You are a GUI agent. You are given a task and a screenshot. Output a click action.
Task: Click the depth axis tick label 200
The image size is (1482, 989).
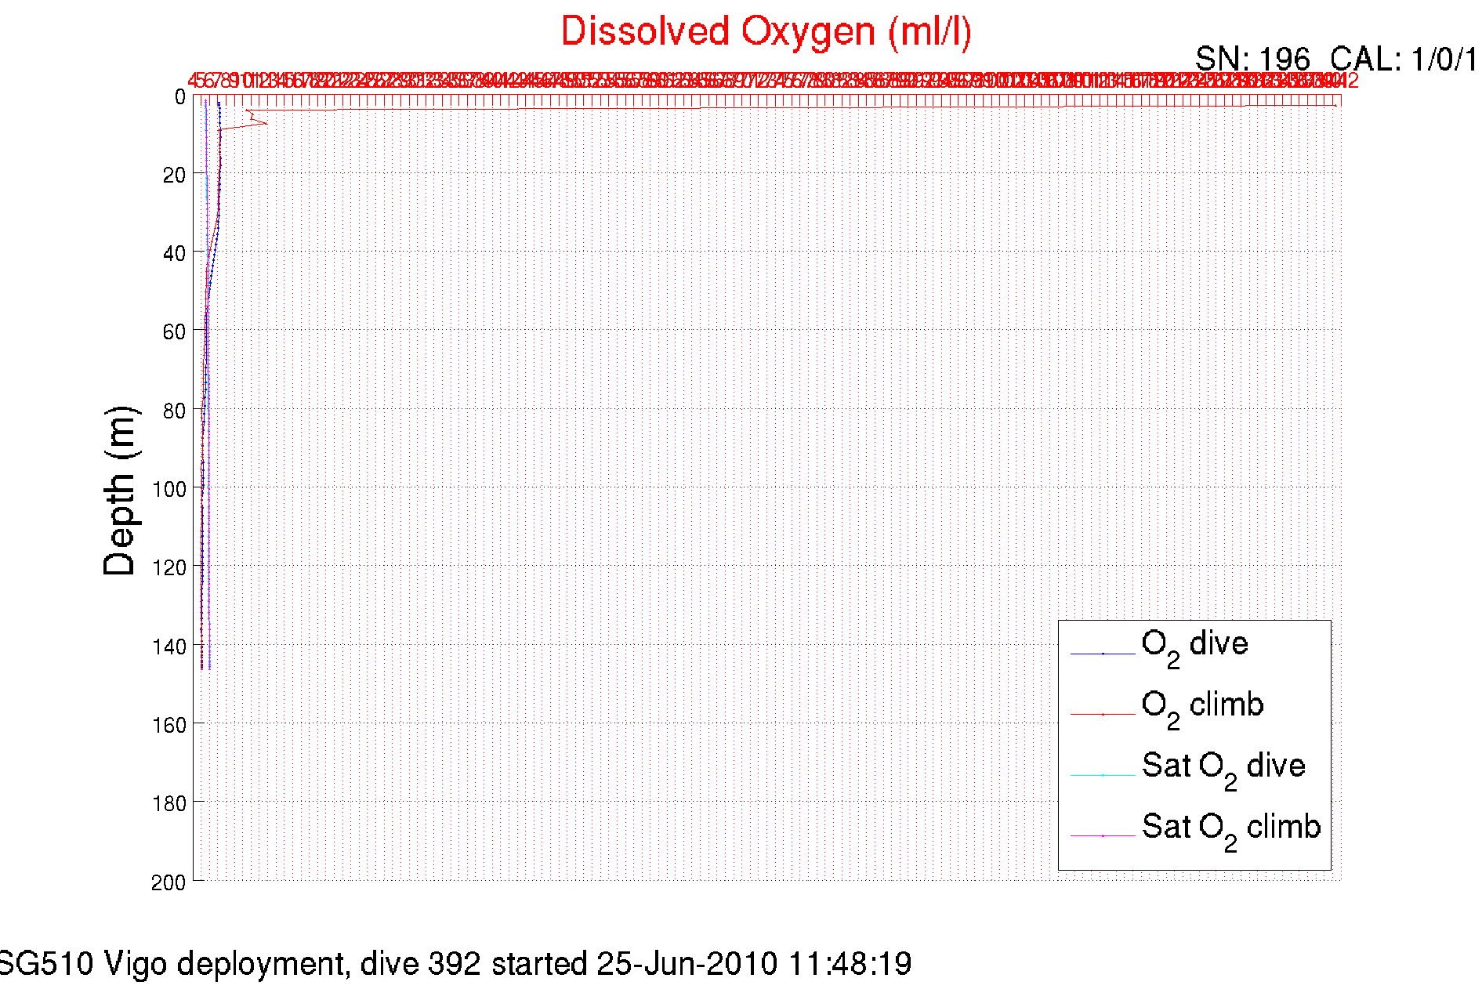pos(168,882)
